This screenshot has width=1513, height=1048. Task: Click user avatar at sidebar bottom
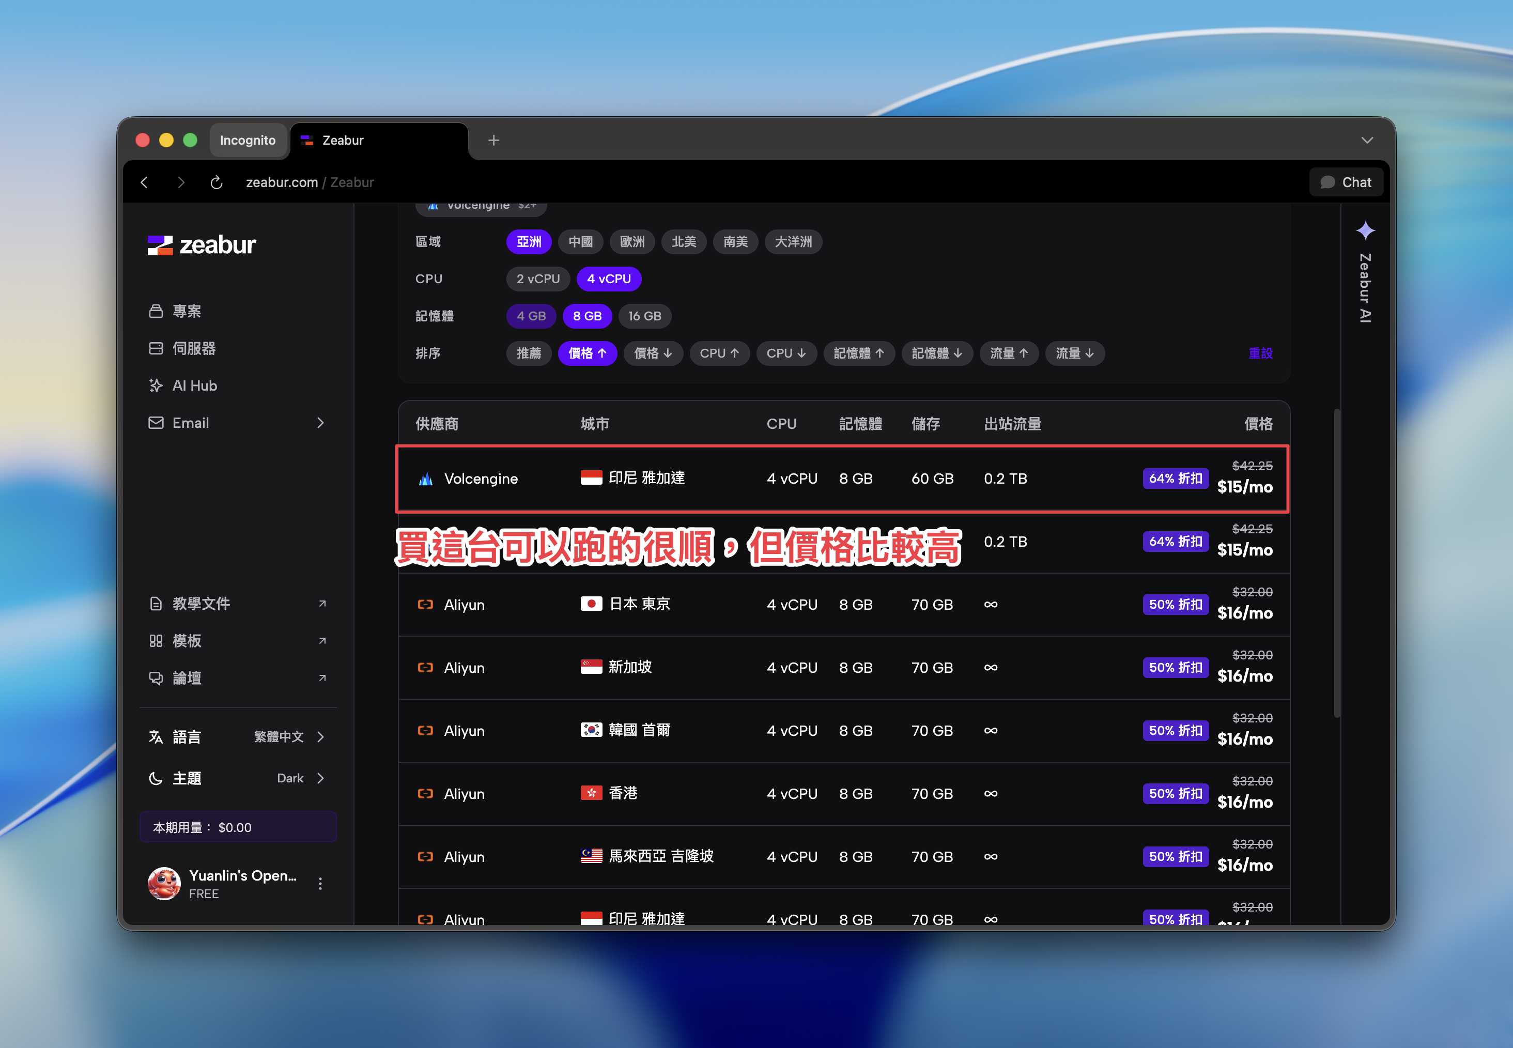tap(164, 883)
